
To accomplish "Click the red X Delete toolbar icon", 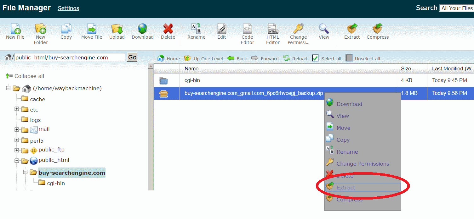I will click(x=168, y=29).
